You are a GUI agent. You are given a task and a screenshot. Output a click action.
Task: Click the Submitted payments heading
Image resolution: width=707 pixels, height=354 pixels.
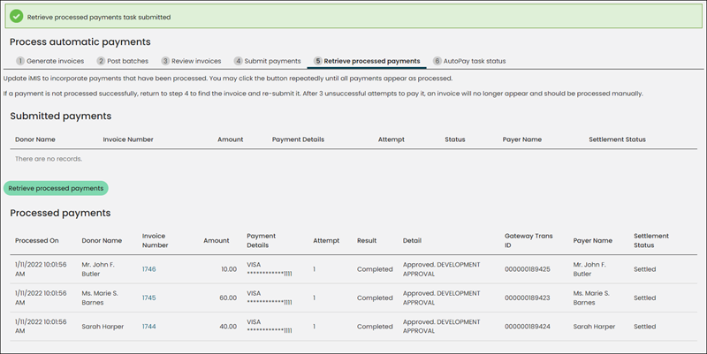point(61,117)
